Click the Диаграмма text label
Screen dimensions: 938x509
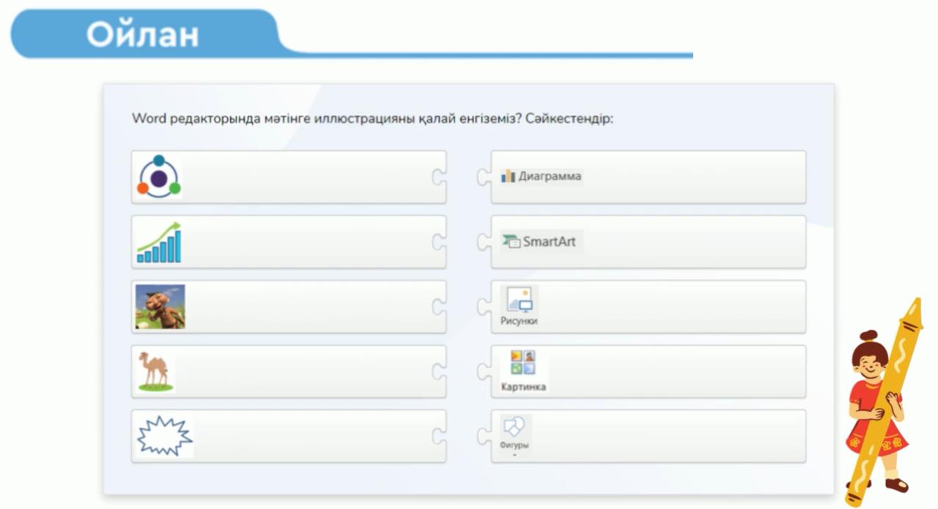[550, 177]
